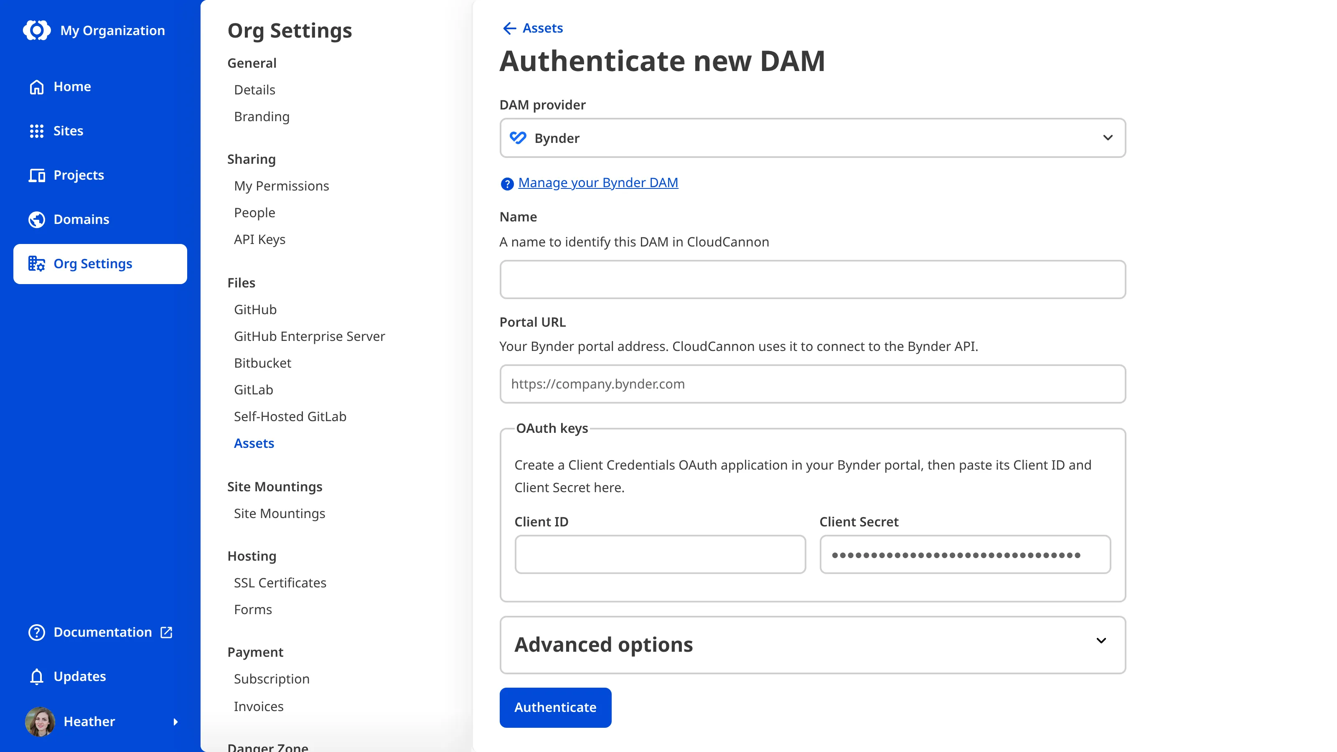This screenshot has width=1337, height=752.
Task: Open Details in General settings
Action: click(254, 90)
